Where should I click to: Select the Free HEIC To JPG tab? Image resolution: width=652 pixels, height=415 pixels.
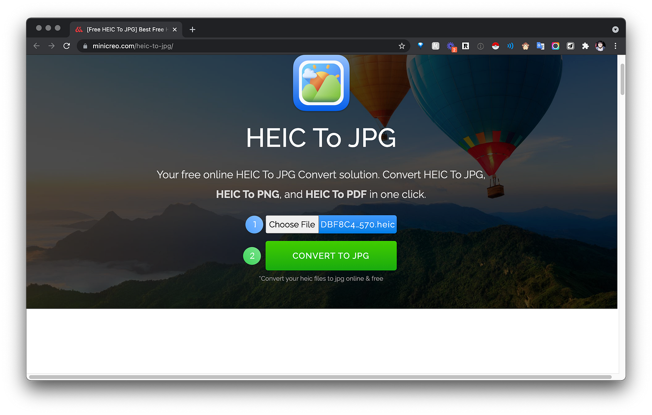[x=126, y=30]
